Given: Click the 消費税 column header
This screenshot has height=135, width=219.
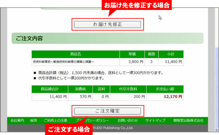Looking at the screenshot, I should (x=80, y=89).
